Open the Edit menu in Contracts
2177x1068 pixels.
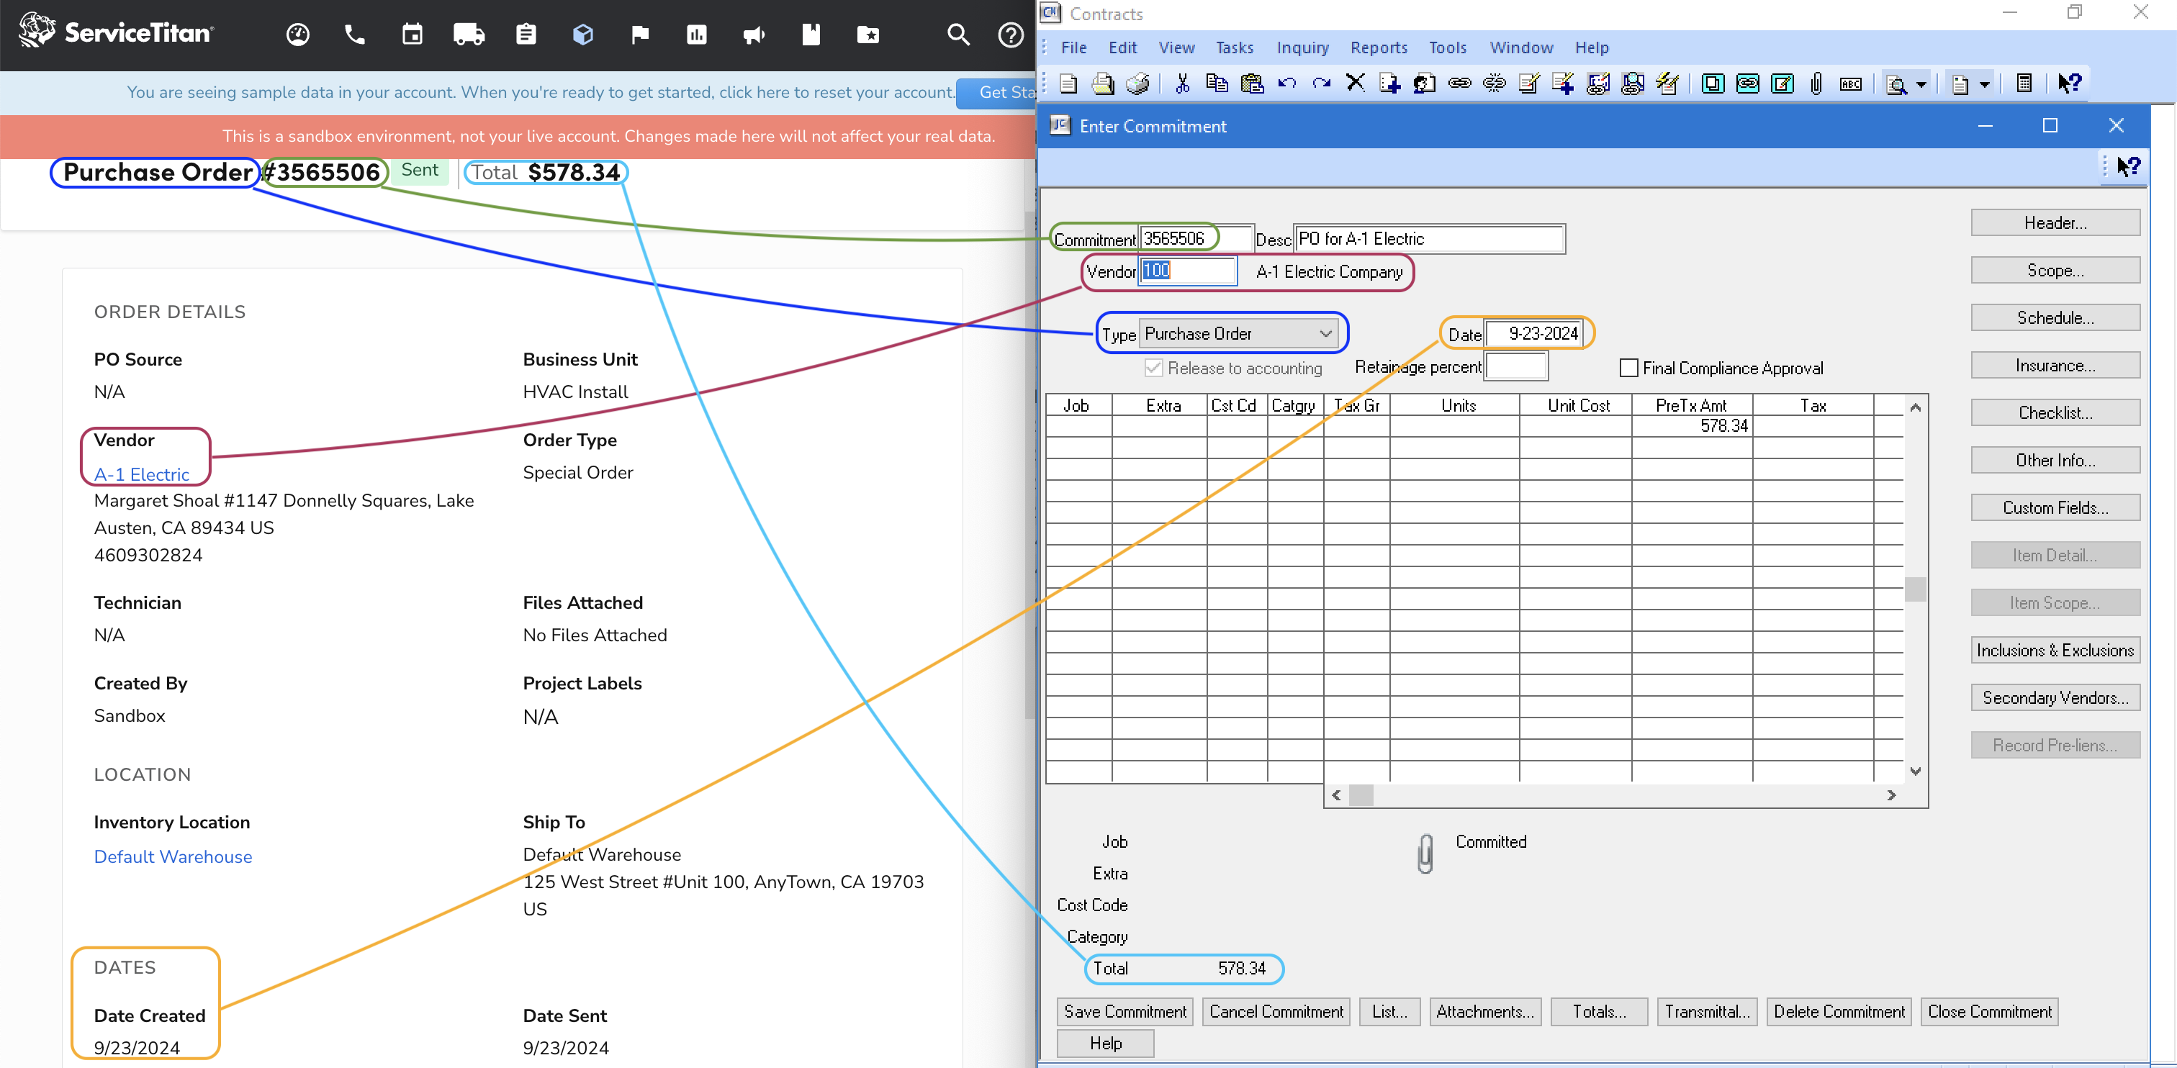[x=1122, y=48]
